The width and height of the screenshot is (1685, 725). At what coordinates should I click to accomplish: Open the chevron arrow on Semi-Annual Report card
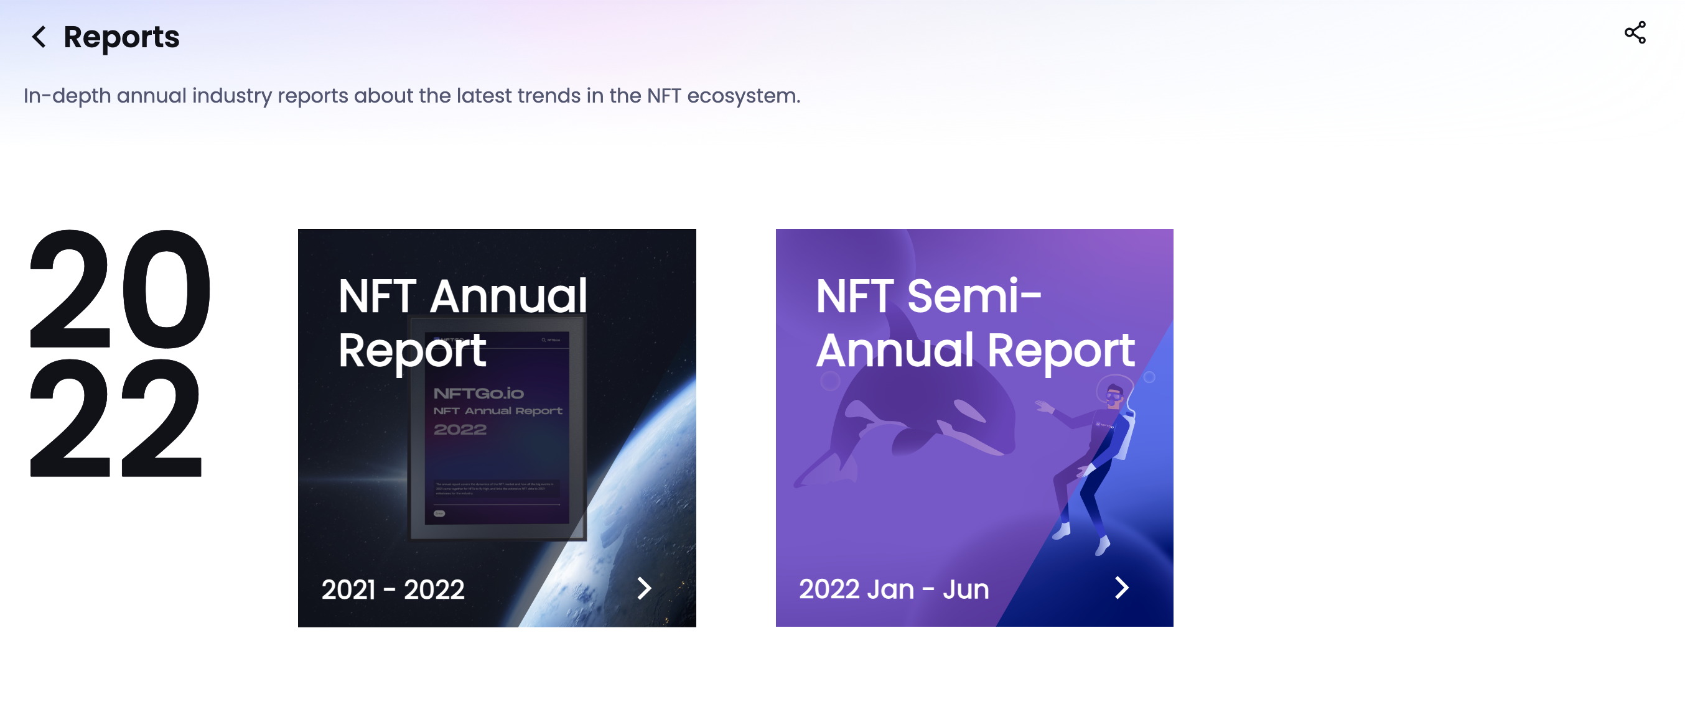[x=1121, y=588]
